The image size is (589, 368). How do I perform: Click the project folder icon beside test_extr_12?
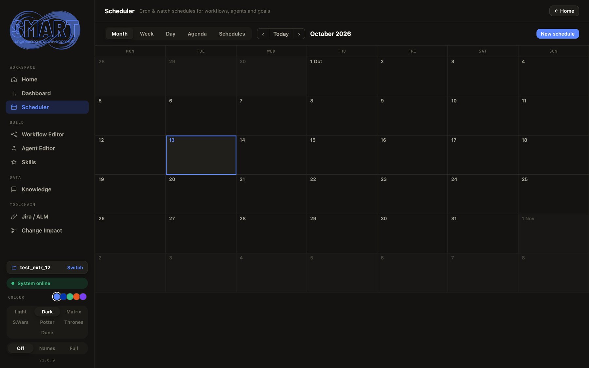point(14,268)
